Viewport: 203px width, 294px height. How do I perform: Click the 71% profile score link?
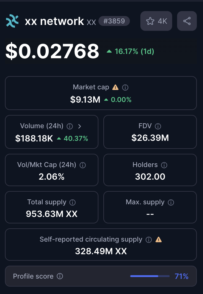coord(181,276)
